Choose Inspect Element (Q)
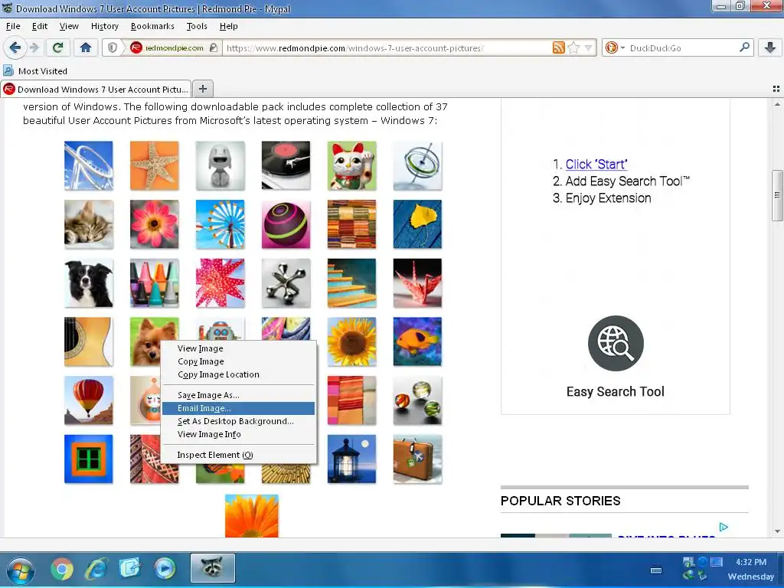 pyautogui.click(x=239, y=455)
